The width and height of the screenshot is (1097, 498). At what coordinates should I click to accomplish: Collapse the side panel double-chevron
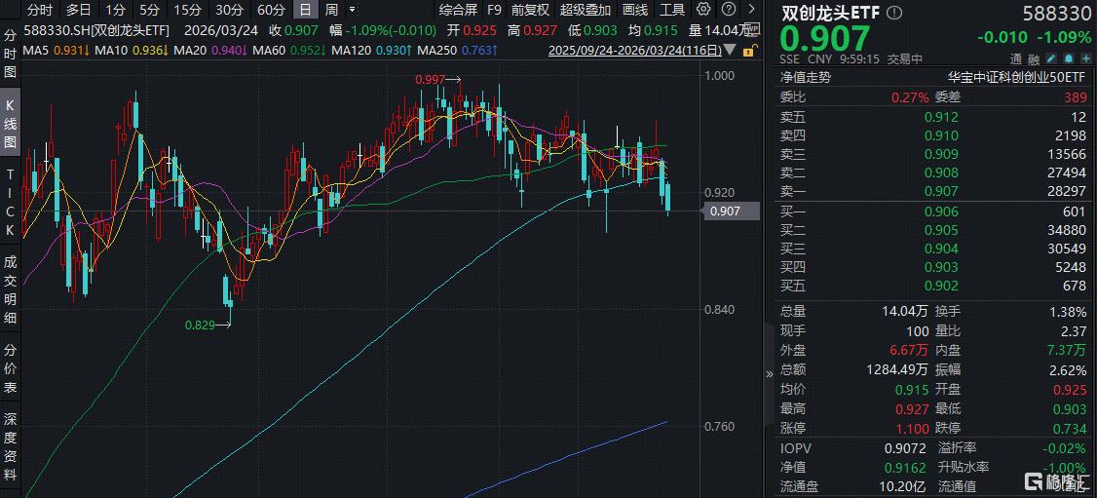click(770, 373)
